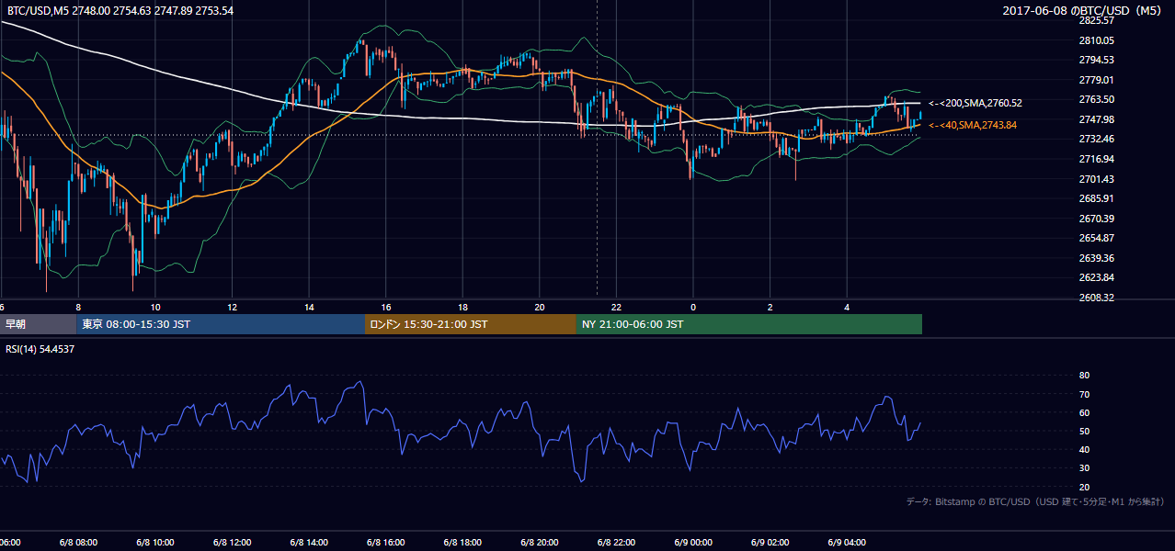Click the 6/9 00:00 time label
Viewport: 1175px width, 551px height.
[692, 543]
